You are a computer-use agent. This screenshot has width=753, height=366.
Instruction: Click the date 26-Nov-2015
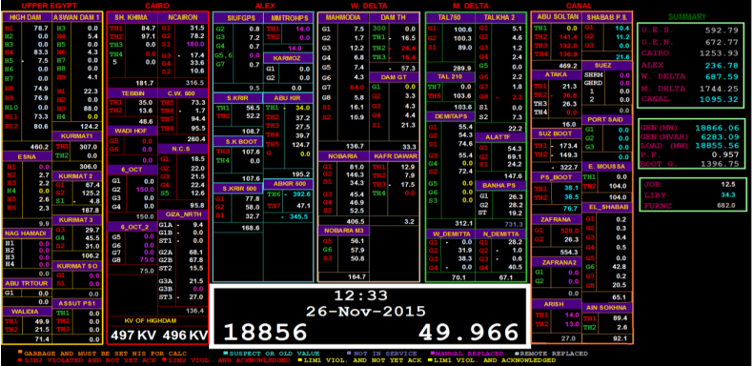coord(366,312)
